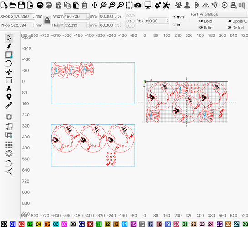Click the YPos value stepper arrows
Viewport: 248px width, 227px height.
click(x=33, y=25)
